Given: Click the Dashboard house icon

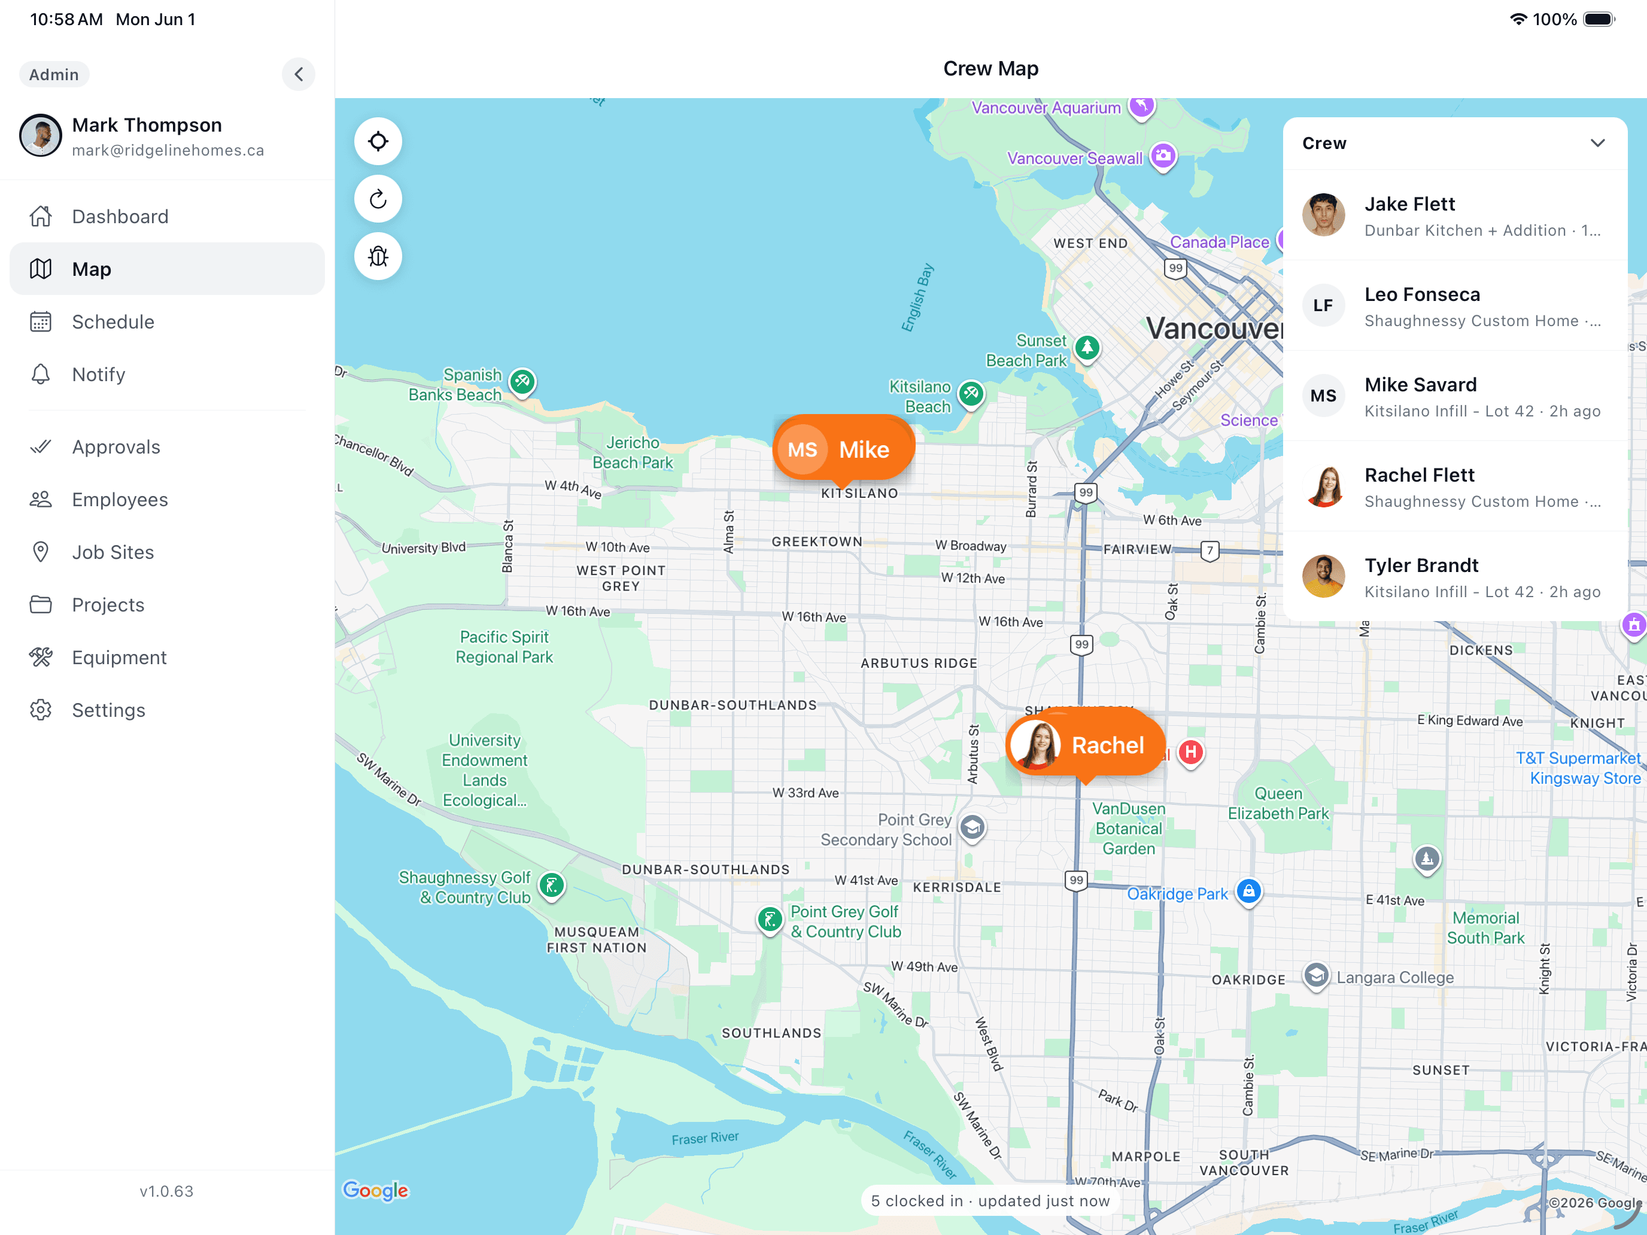Looking at the screenshot, I should click(x=41, y=217).
